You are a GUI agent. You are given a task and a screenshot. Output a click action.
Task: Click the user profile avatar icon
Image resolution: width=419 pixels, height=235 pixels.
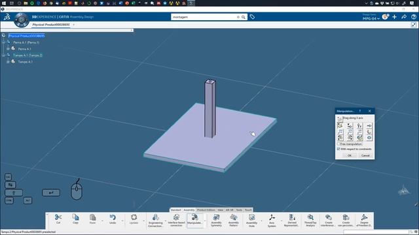point(385,17)
